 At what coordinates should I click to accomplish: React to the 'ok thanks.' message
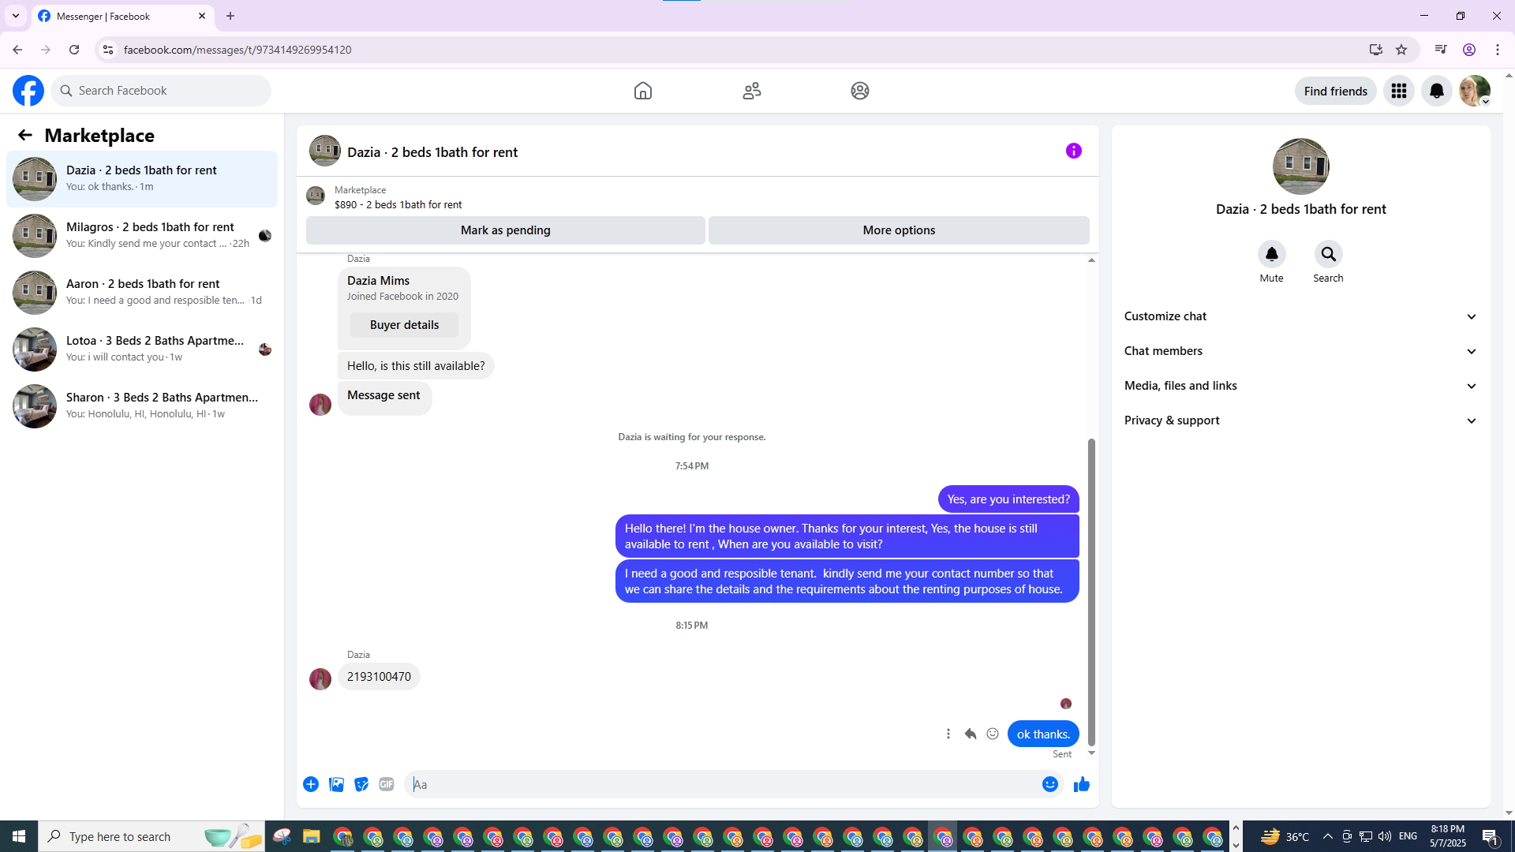pos(993,734)
